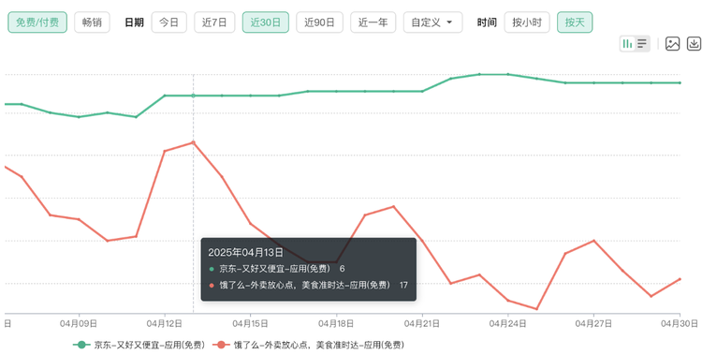Select the 近7日 date range
Screen dimensions: 702x355
(214, 22)
